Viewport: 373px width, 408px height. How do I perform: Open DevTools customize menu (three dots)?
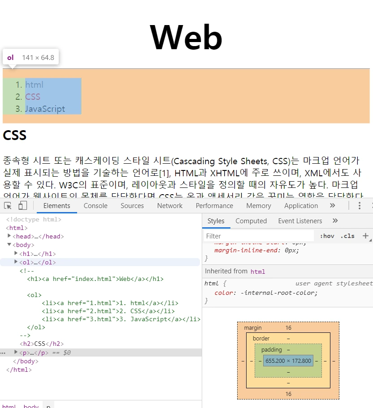(x=360, y=205)
